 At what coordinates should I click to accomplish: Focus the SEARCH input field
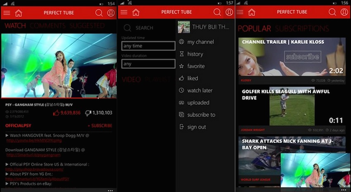click(x=144, y=28)
